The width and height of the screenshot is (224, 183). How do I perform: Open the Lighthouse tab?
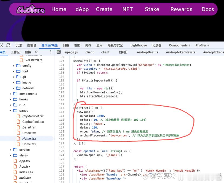tap(139, 45)
